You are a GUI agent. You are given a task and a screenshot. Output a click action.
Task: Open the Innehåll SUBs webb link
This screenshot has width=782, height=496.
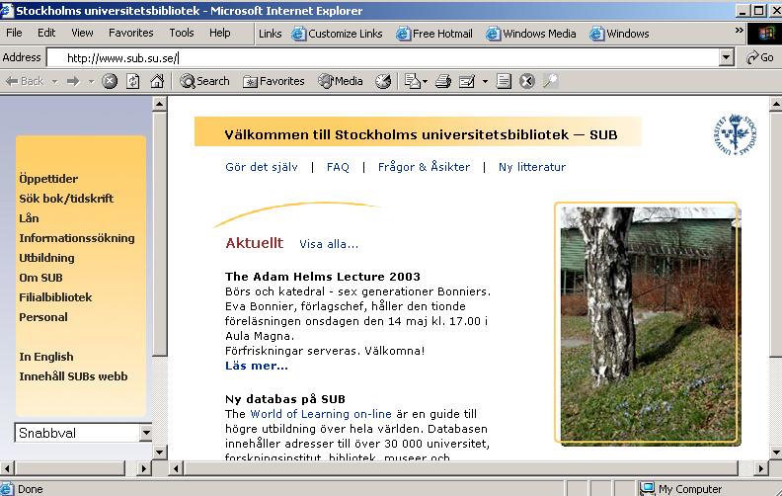pyautogui.click(x=73, y=376)
